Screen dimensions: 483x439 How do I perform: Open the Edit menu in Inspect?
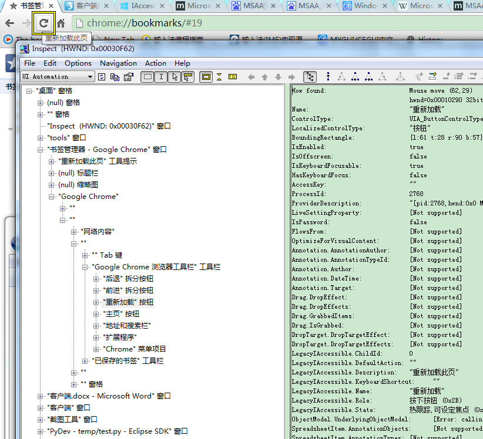(x=50, y=63)
